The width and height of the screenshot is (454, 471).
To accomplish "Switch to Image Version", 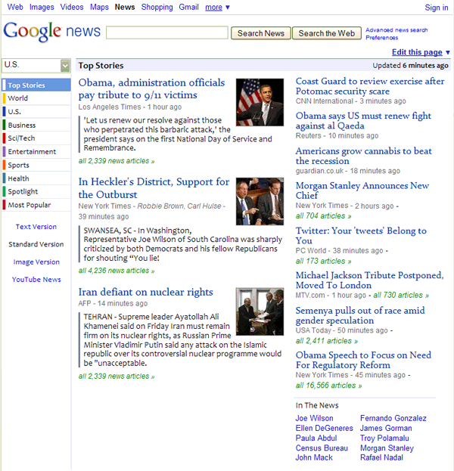I will pos(36,262).
